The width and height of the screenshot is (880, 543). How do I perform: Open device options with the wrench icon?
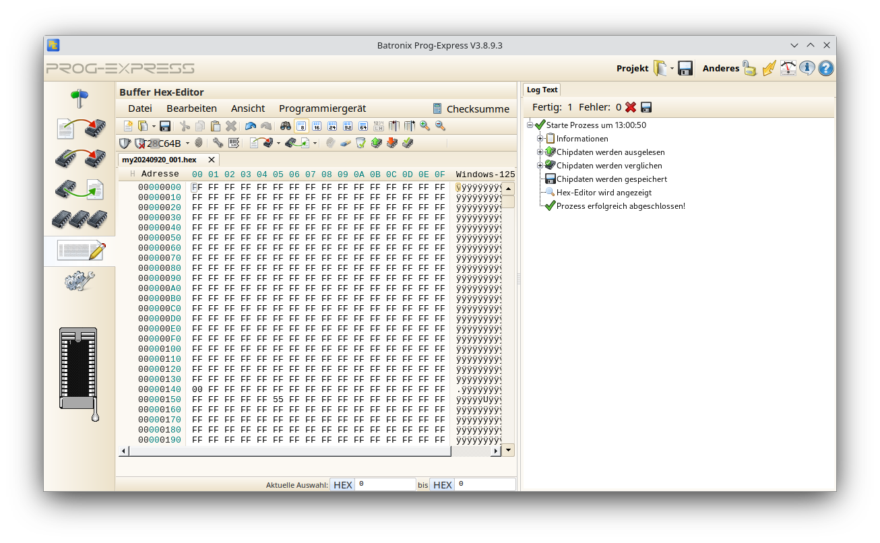pos(218,143)
